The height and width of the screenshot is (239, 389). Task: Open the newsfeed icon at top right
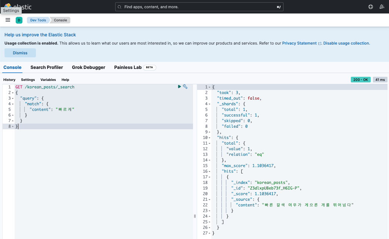pos(382,7)
